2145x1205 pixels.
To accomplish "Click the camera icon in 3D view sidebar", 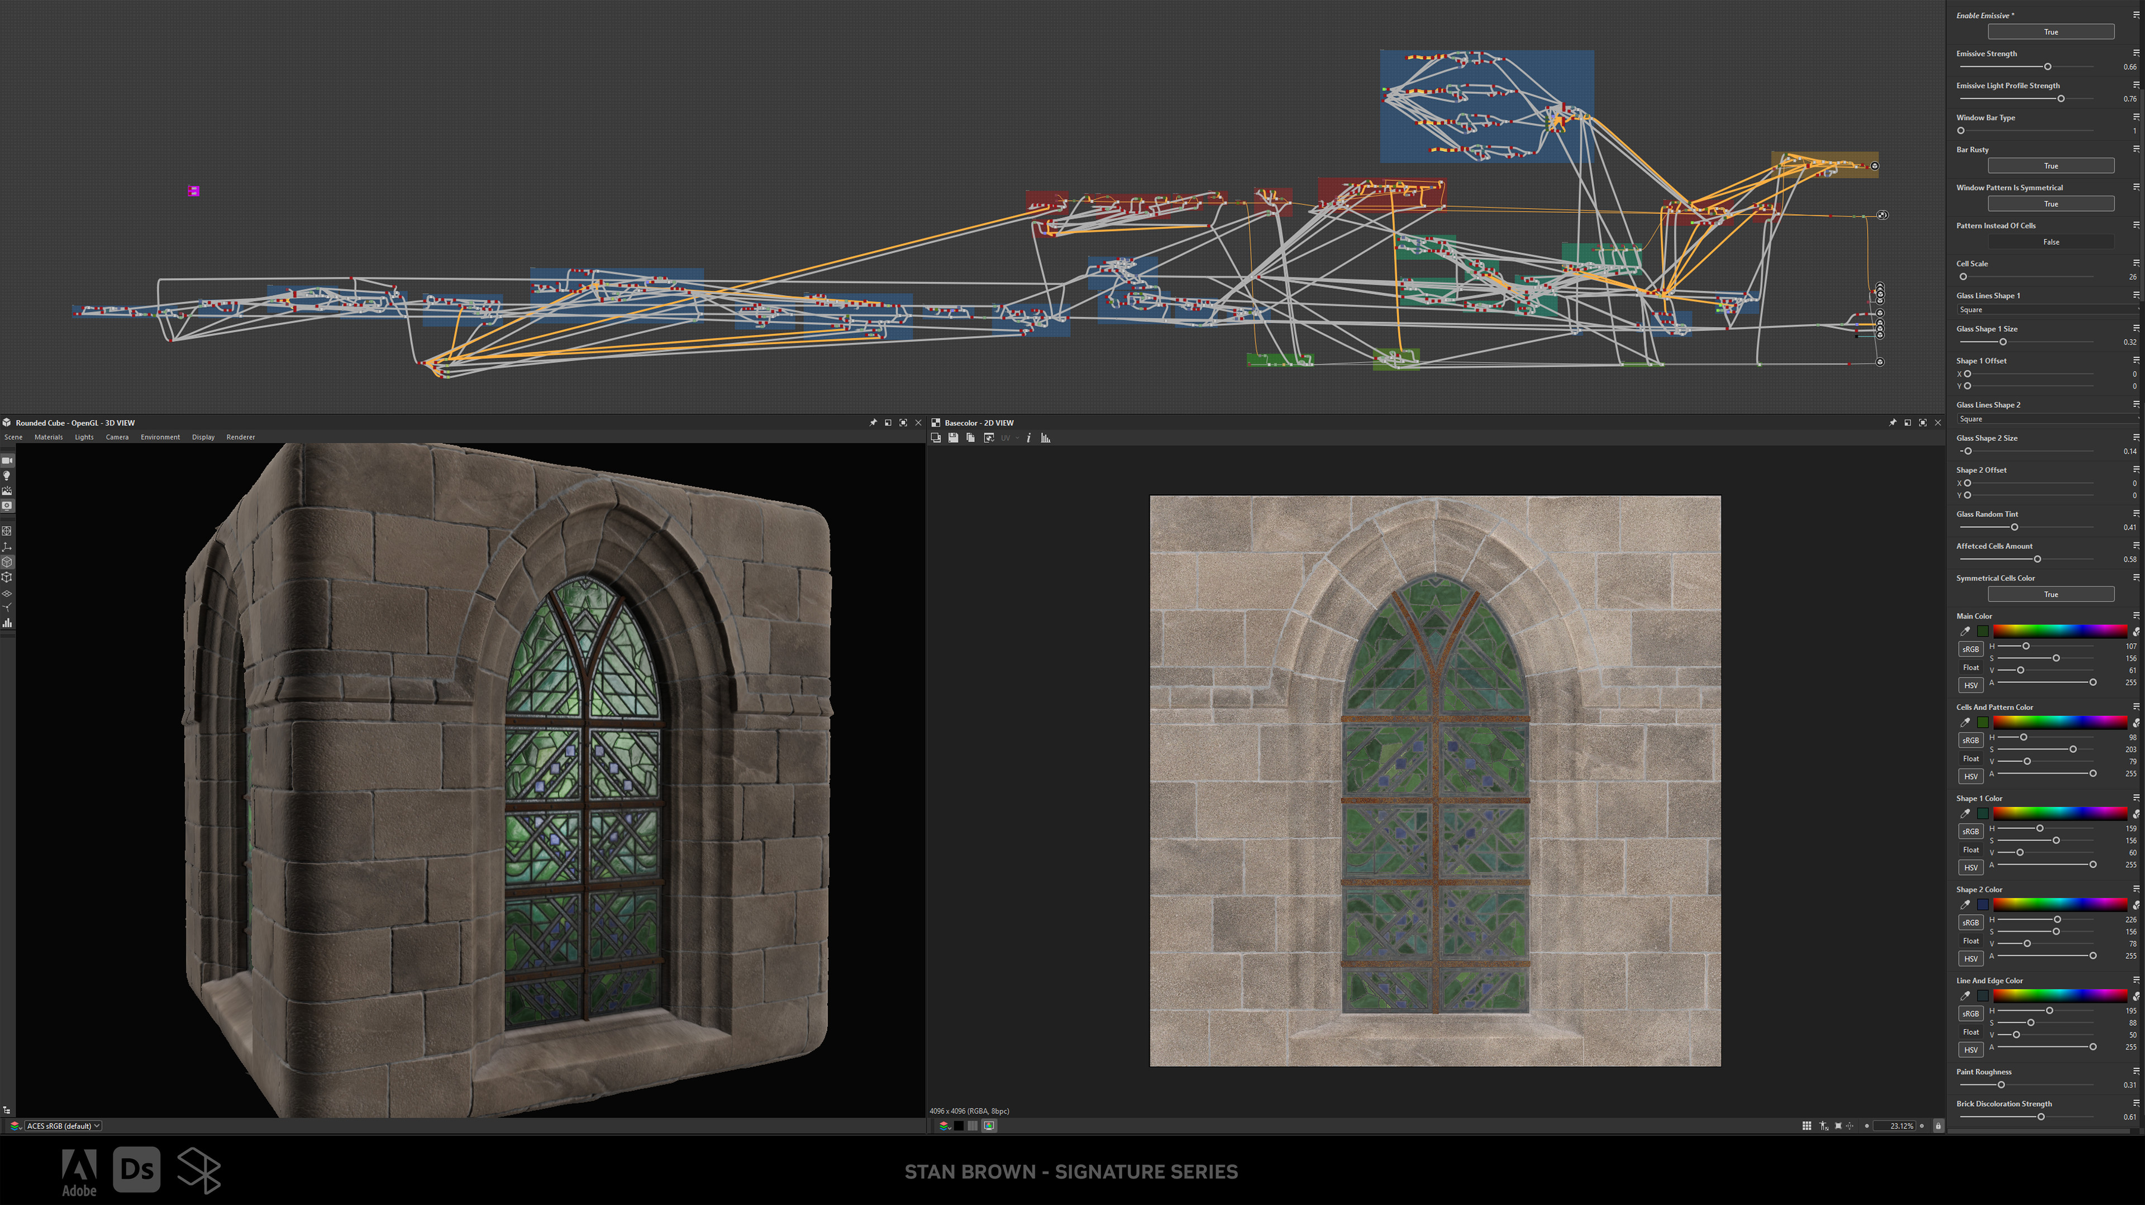I will pos(7,460).
